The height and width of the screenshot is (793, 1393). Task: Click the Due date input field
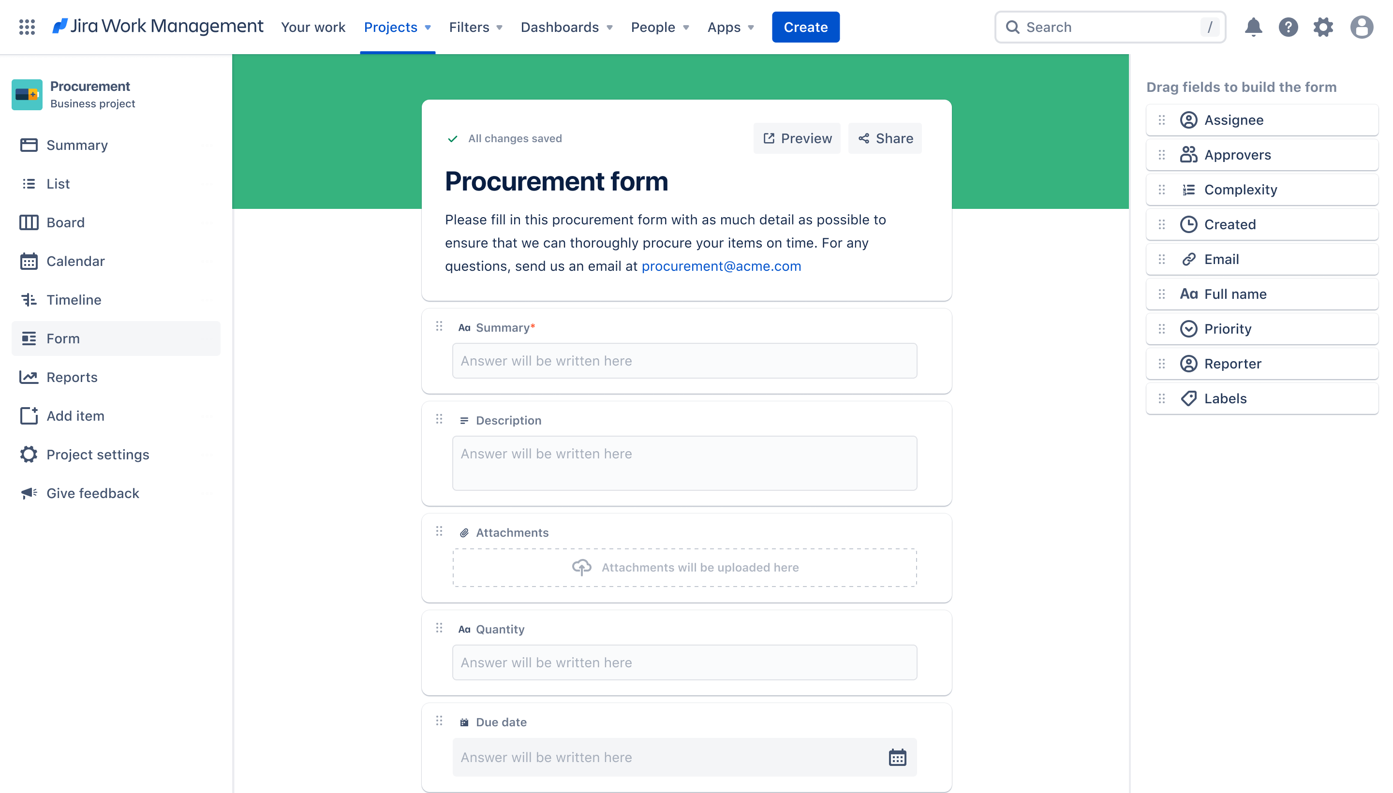[x=684, y=757]
